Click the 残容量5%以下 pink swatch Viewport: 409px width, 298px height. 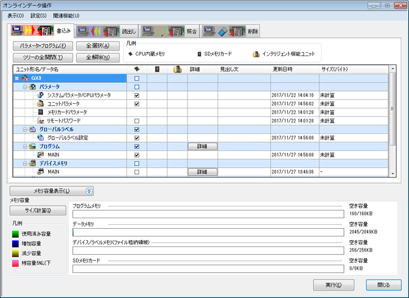pos(15,263)
